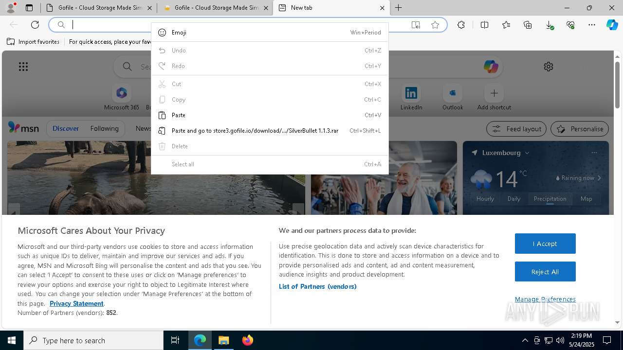Select Emoji from context menu
Screen dimensions: 623x350
[270, 33]
